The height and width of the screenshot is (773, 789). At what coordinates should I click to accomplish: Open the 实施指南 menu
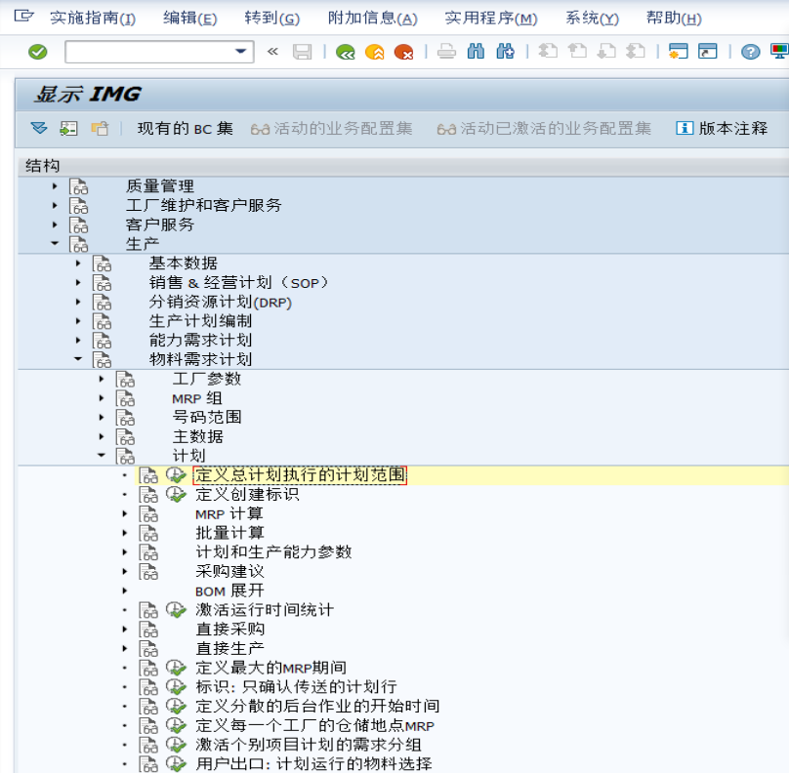click(x=93, y=19)
